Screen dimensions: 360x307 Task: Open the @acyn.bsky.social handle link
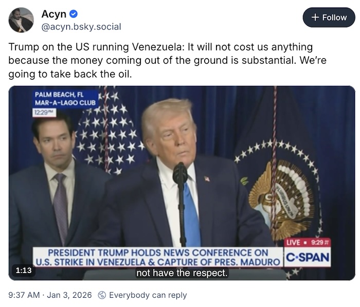(x=81, y=27)
